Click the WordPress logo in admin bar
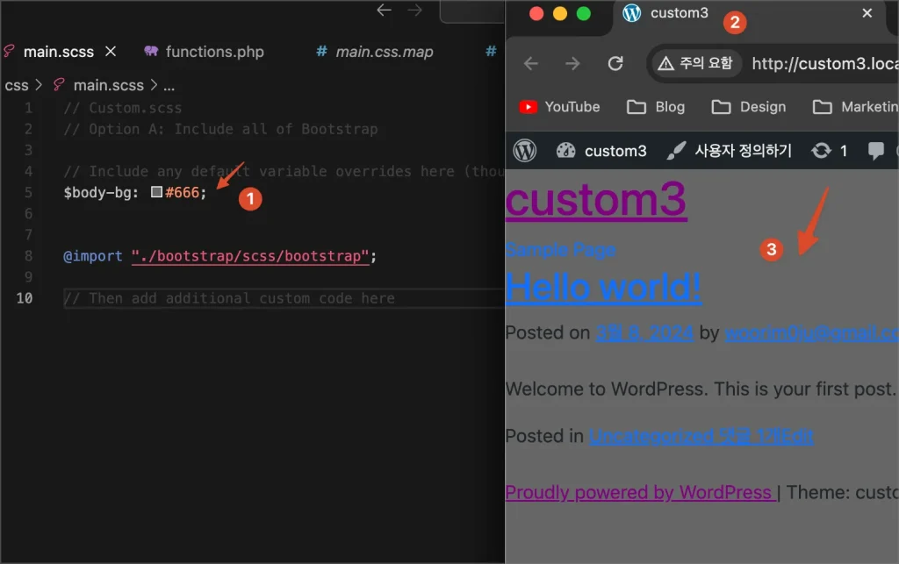The height and width of the screenshot is (564, 899). [x=525, y=151]
